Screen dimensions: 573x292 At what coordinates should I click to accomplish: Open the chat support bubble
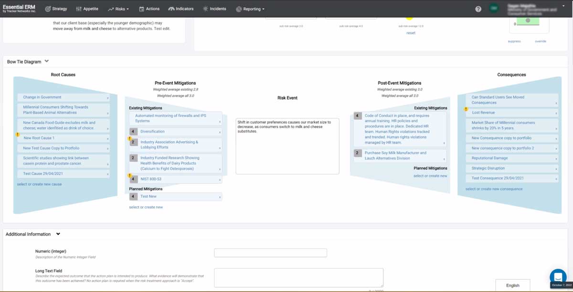pos(558,277)
